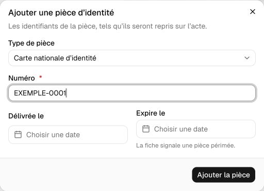The image size is (264, 191).
Task: Click the hint La fiche signale une pièce périmée
Action: pos(186,146)
